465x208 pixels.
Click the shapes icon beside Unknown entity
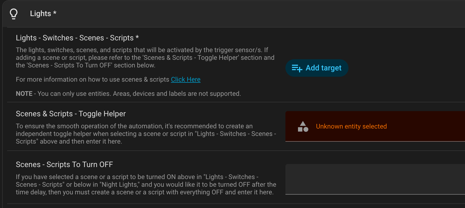tap(303, 126)
